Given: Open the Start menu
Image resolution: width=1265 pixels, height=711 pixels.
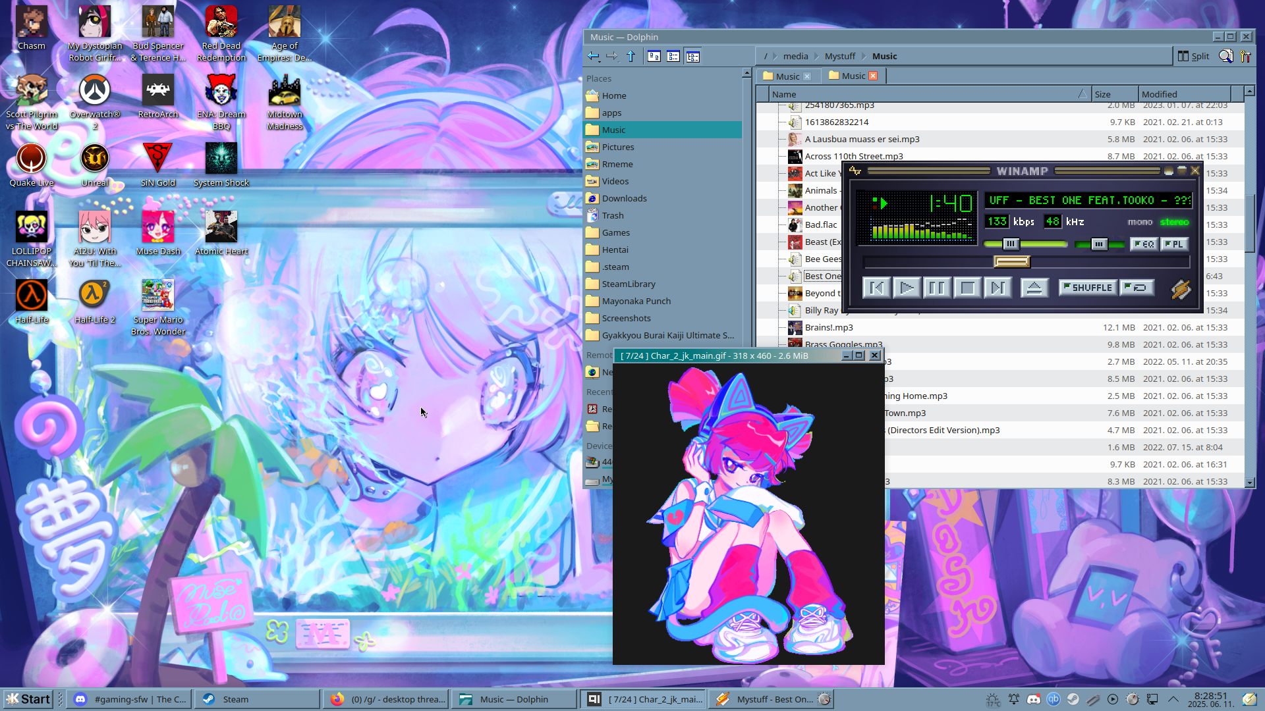Looking at the screenshot, I should click(28, 699).
